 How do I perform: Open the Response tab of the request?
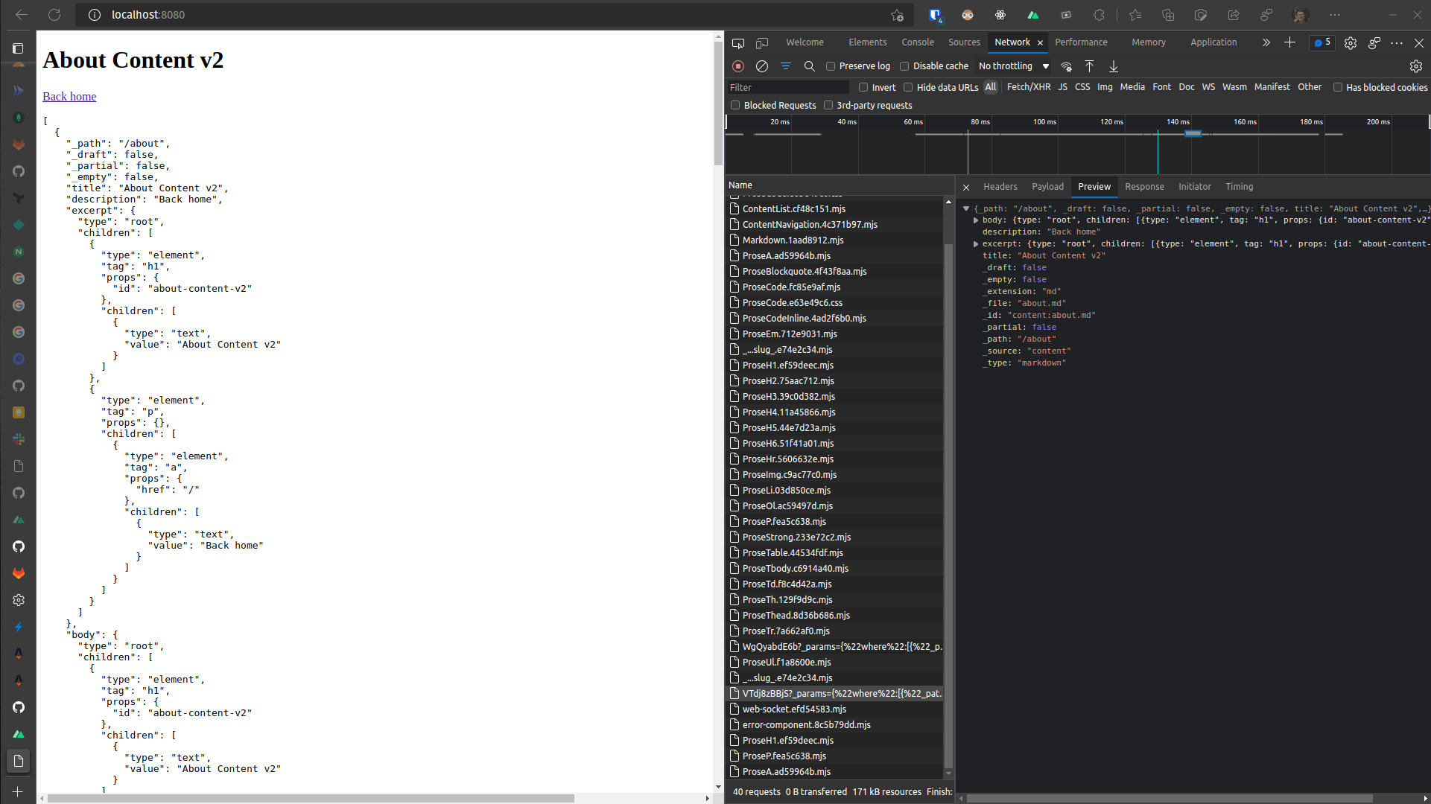[x=1144, y=187]
